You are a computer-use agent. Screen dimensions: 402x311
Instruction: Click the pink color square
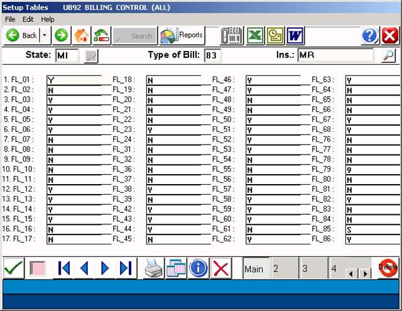click(39, 268)
